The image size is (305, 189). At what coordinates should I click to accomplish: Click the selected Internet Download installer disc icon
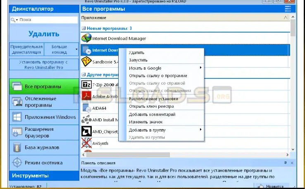click(x=86, y=50)
